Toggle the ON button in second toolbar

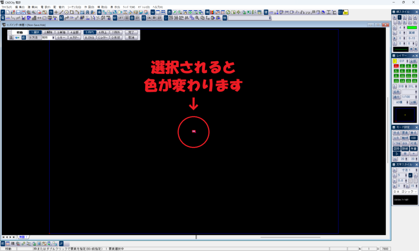[x=149, y=18]
